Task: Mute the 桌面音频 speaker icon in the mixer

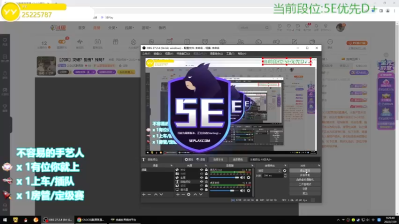Action: tap(242, 191)
